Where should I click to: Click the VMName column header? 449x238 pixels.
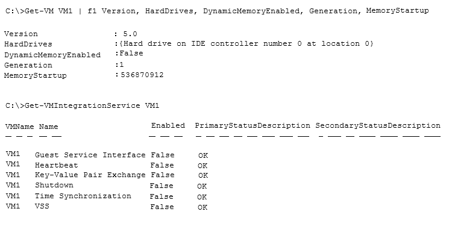pyautogui.click(x=19, y=127)
